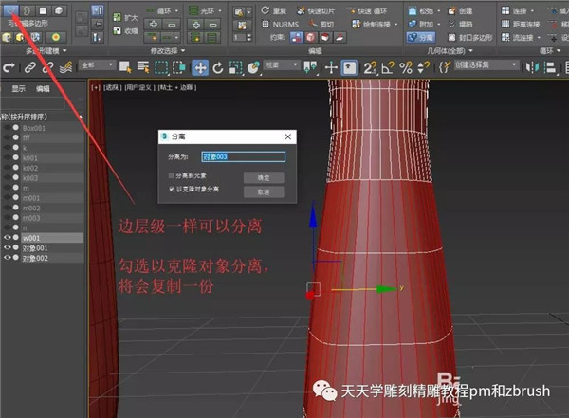Expand the 几何体(全部) panel arrow
The image size is (569, 418).
[470, 51]
